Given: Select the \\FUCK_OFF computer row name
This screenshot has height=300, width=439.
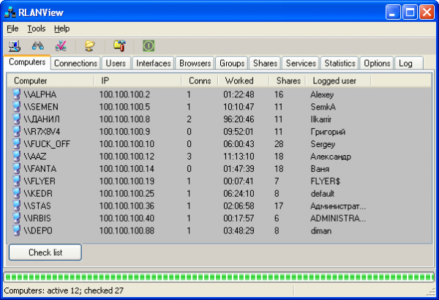Looking at the screenshot, I should click(x=47, y=144).
